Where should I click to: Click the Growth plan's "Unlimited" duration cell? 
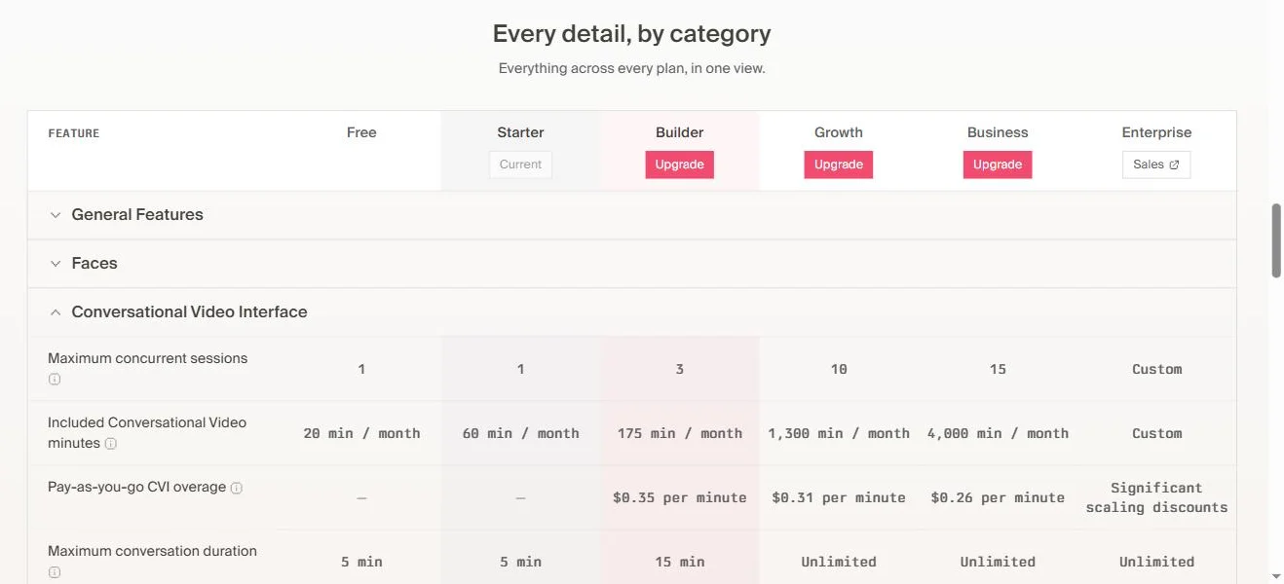click(x=839, y=562)
